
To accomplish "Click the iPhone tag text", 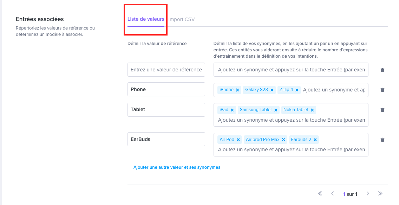I will (x=227, y=90).
